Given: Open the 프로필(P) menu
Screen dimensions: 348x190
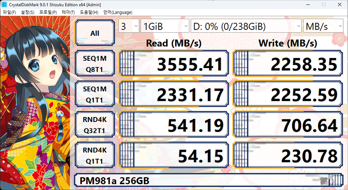Looking at the screenshot, I should coord(48,12).
